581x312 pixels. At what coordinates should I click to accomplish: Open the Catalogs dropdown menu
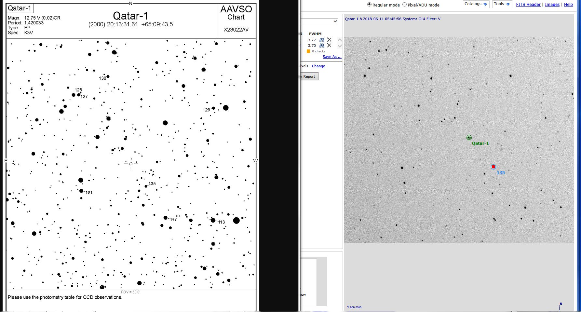pyautogui.click(x=476, y=4)
